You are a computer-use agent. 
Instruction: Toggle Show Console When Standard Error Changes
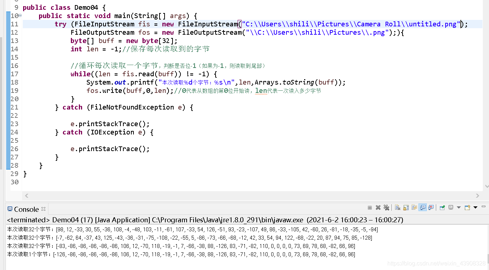[x=431, y=207]
